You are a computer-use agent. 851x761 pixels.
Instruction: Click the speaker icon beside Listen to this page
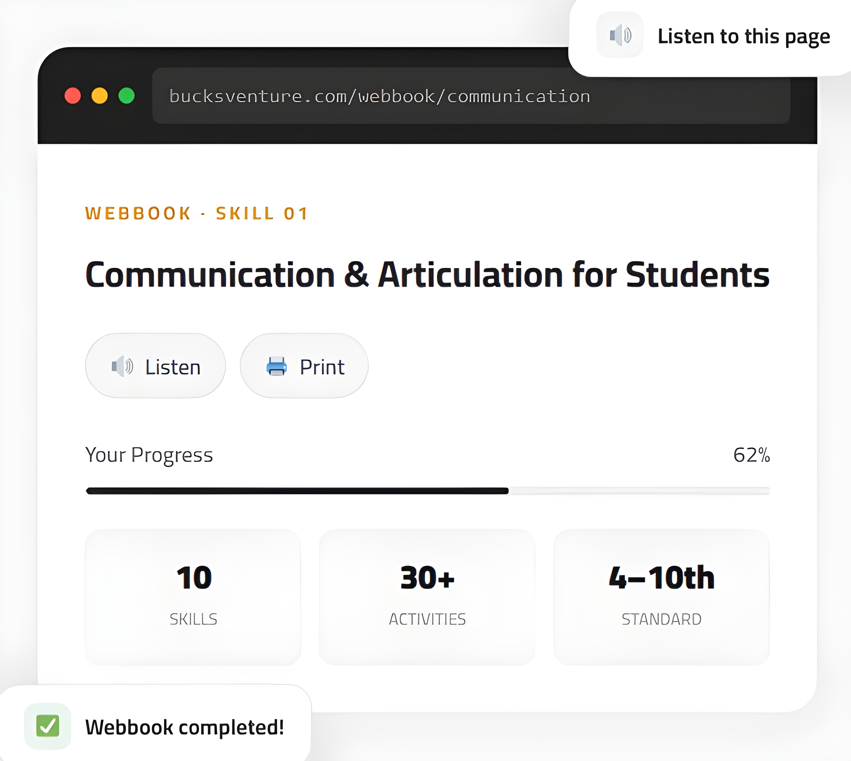click(620, 35)
